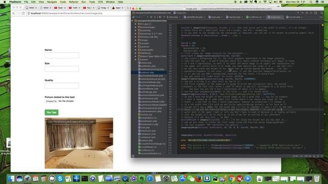Expand the vendor folder

135,59
